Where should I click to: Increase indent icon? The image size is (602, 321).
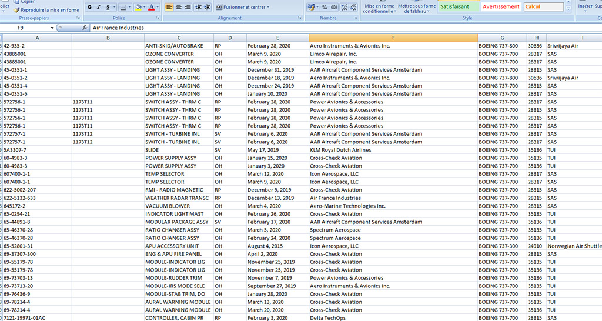[208, 7]
